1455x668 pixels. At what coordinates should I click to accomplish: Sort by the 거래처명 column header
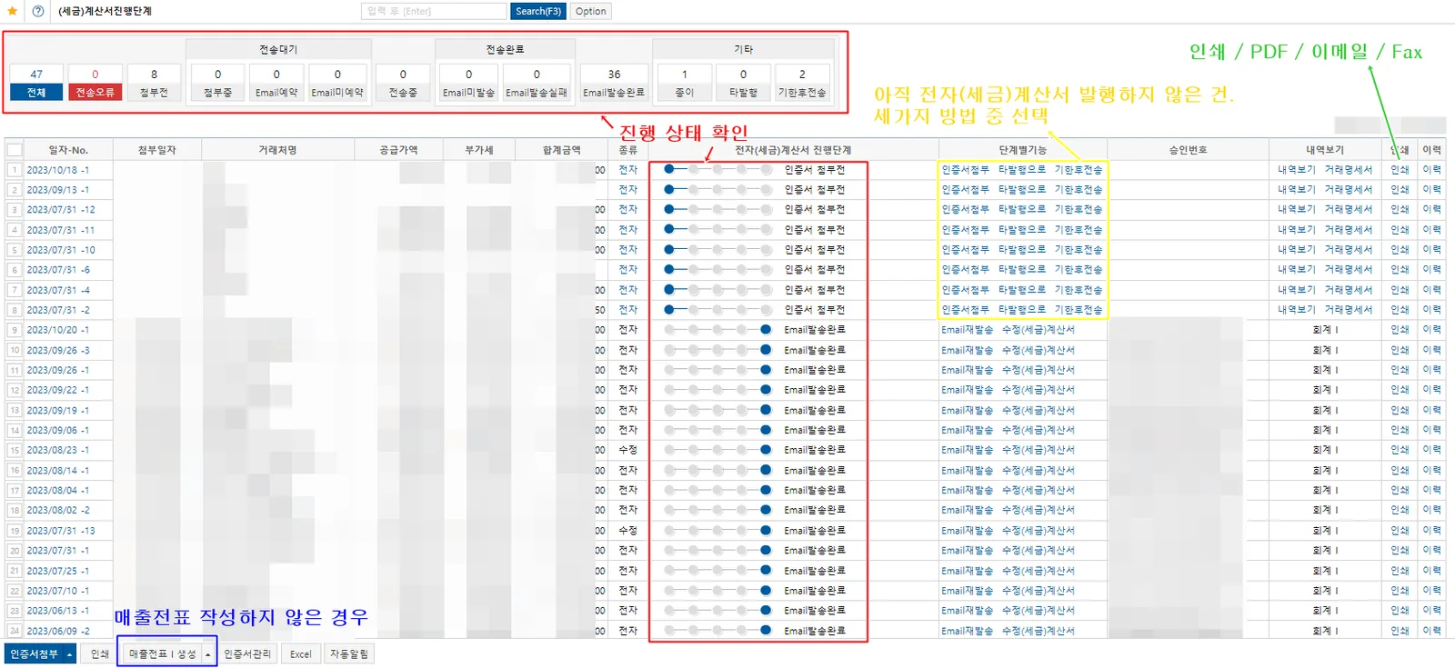click(277, 150)
